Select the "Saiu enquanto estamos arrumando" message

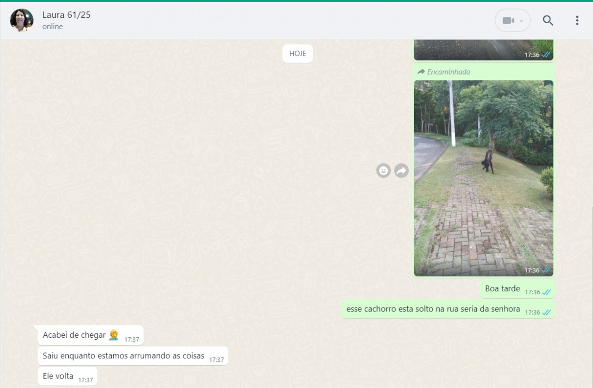(124, 356)
